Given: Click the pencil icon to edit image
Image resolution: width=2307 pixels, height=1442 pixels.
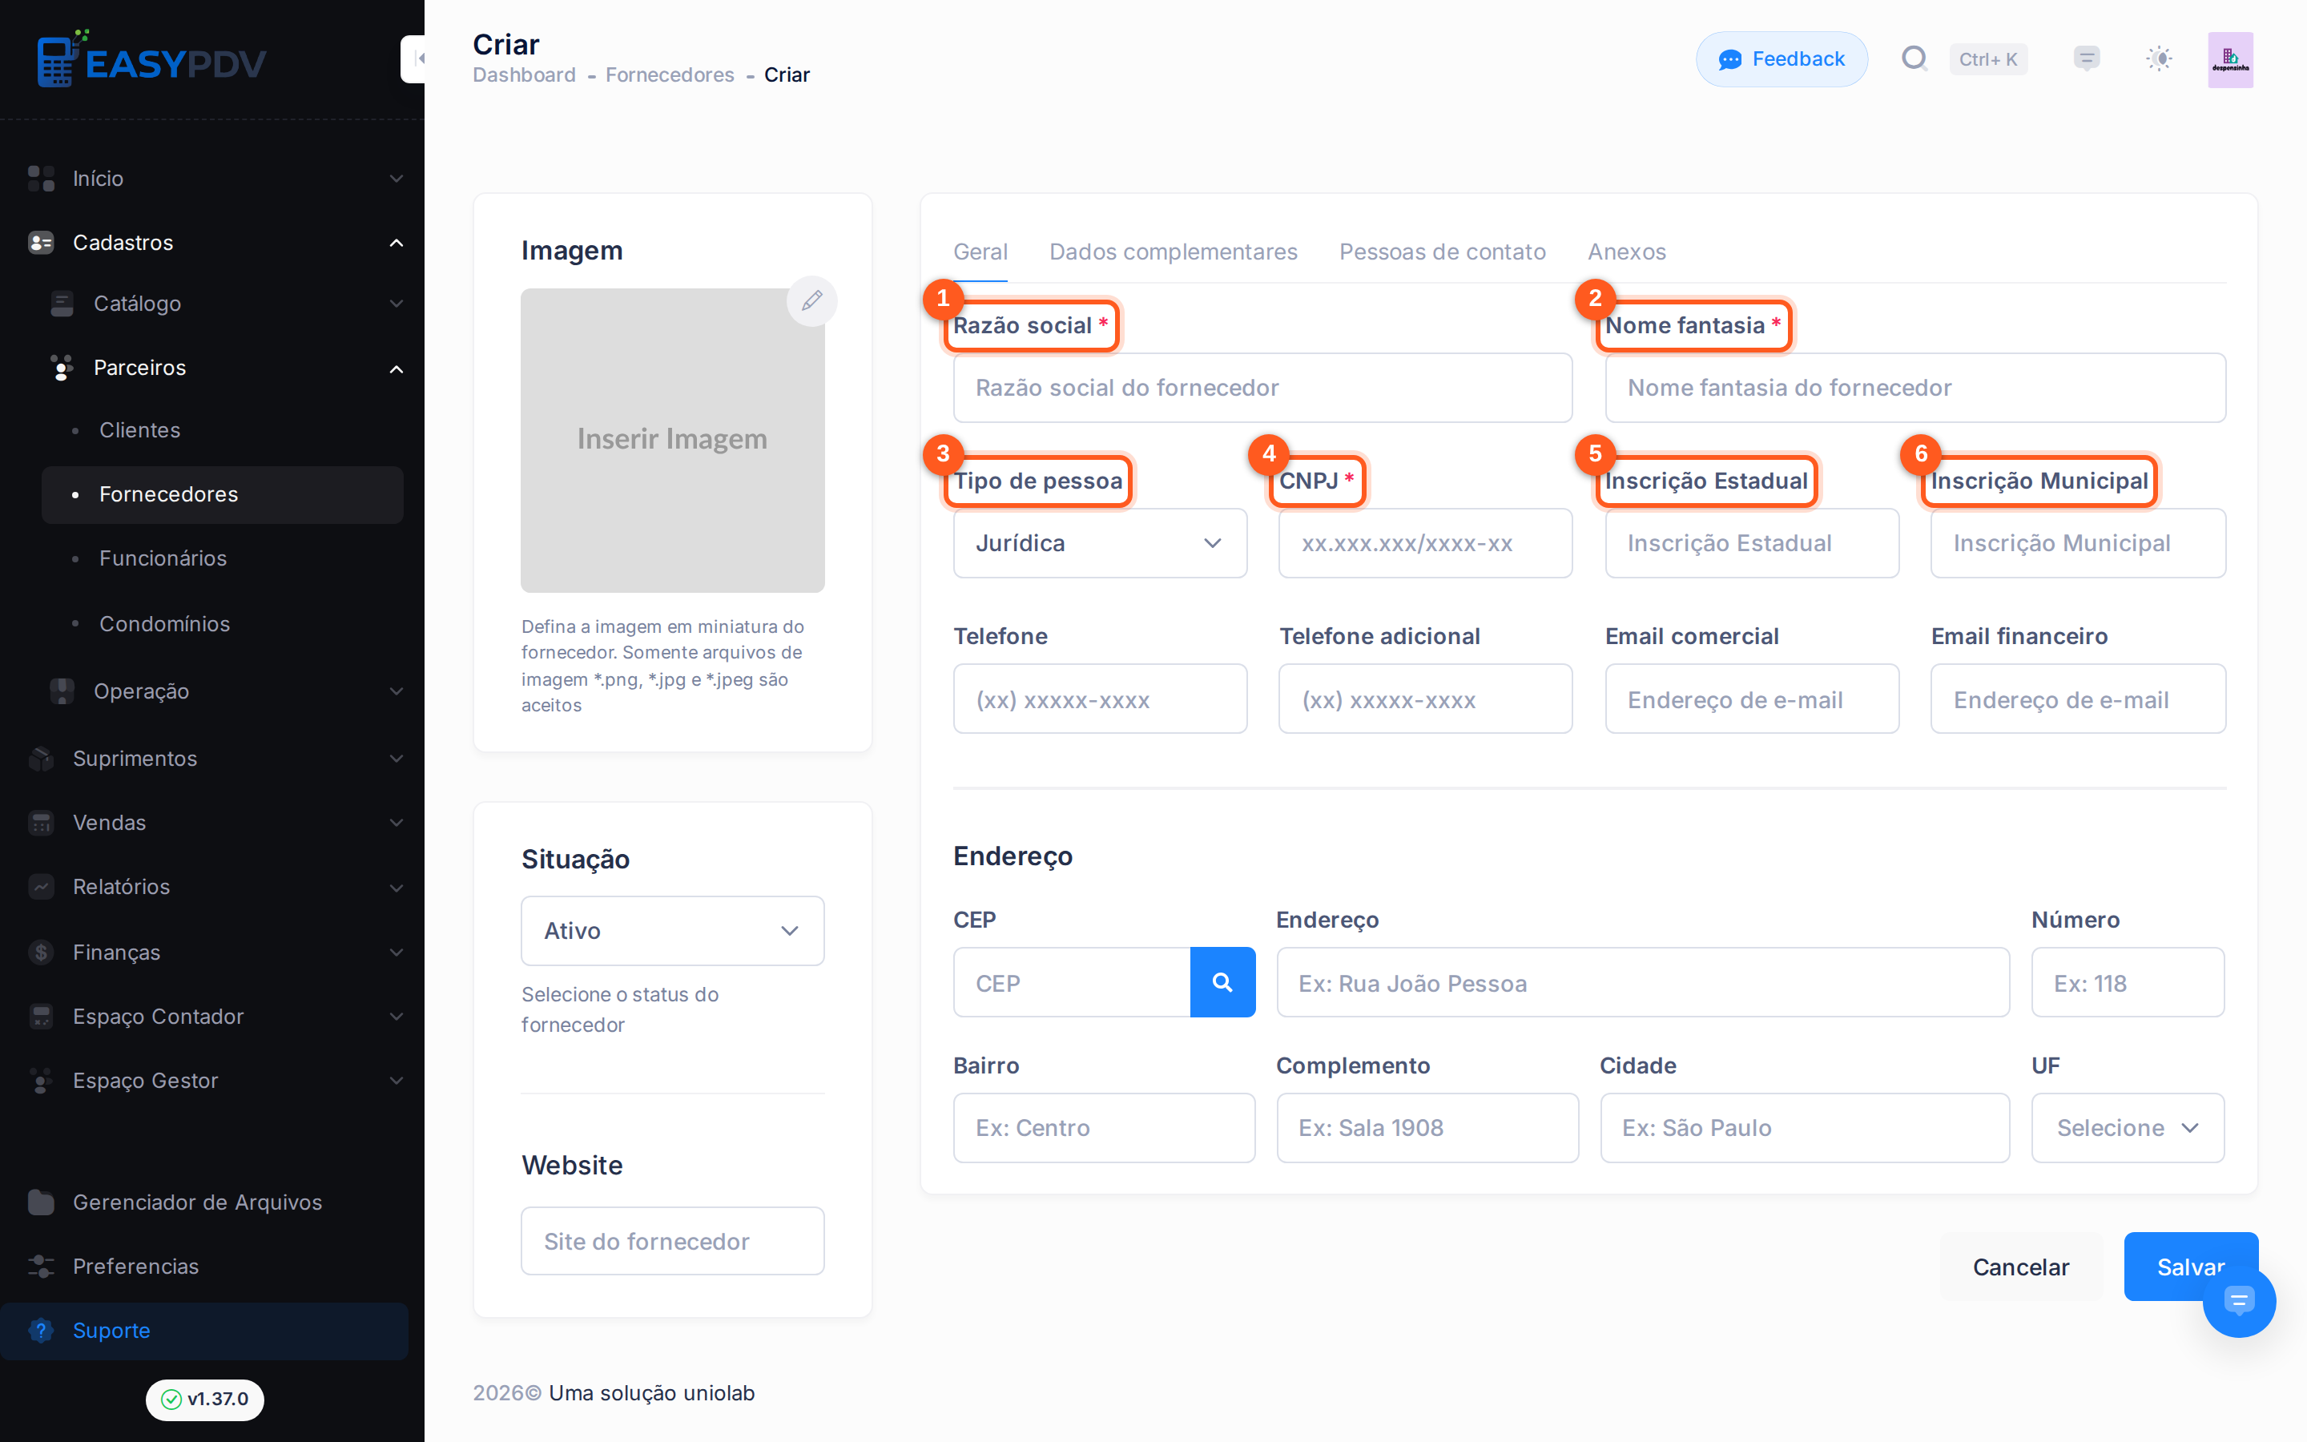Looking at the screenshot, I should (812, 300).
